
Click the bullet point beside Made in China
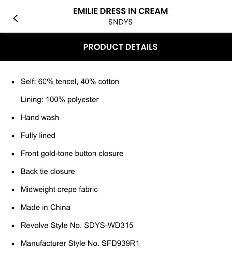coord(13,208)
